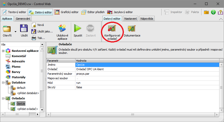Viewport: 224px width, 122px height.
Task: Open the Vše filter combo box
Action: (42, 45)
